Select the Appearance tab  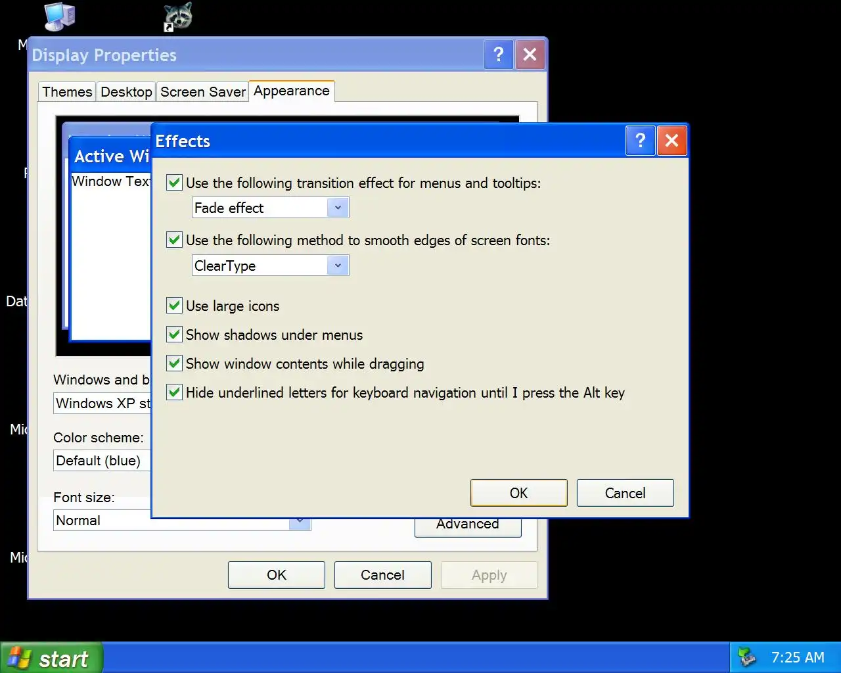[292, 91]
